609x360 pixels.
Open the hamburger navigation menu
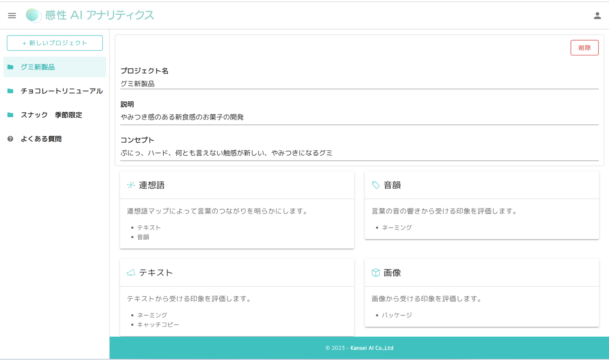12,16
